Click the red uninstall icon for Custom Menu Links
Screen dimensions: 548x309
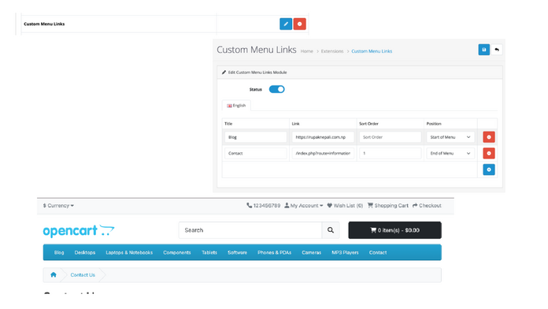pos(299,24)
